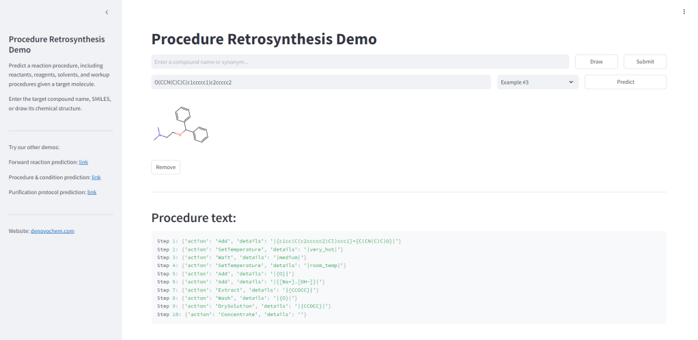The width and height of the screenshot is (698, 340).
Task: Click the Predict button
Action: click(625, 82)
